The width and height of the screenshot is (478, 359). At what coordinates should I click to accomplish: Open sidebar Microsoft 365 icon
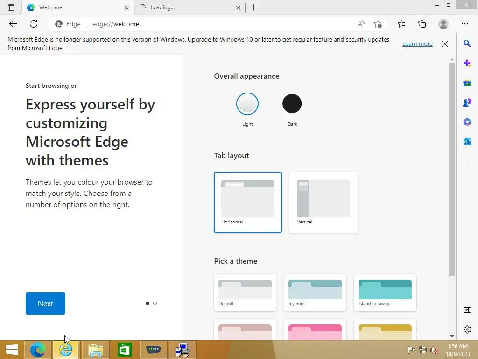467,122
